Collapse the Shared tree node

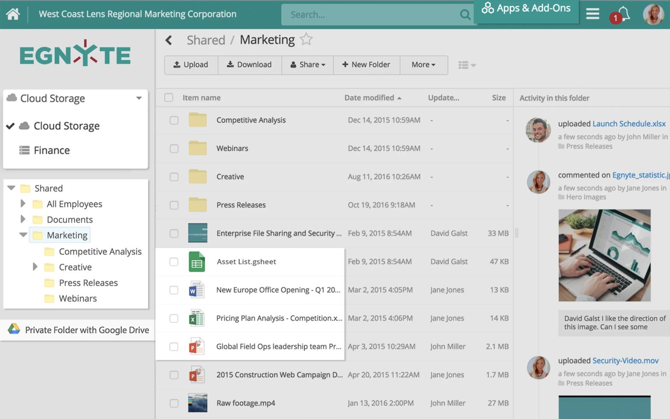click(12, 188)
